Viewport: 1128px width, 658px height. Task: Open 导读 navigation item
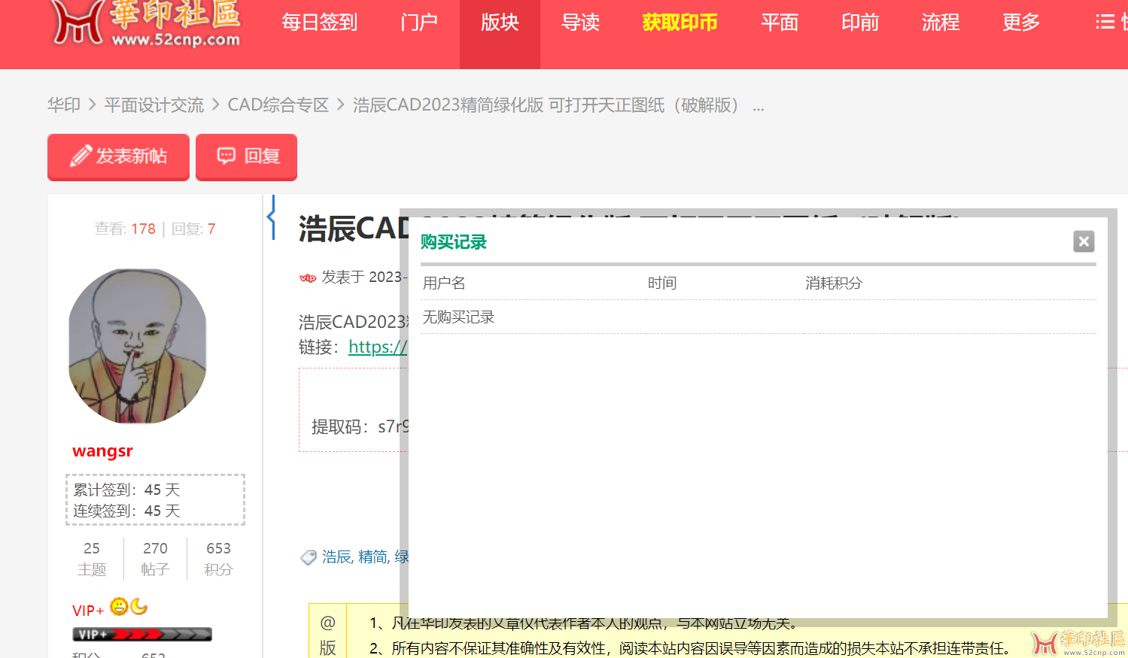click(580, 23)
